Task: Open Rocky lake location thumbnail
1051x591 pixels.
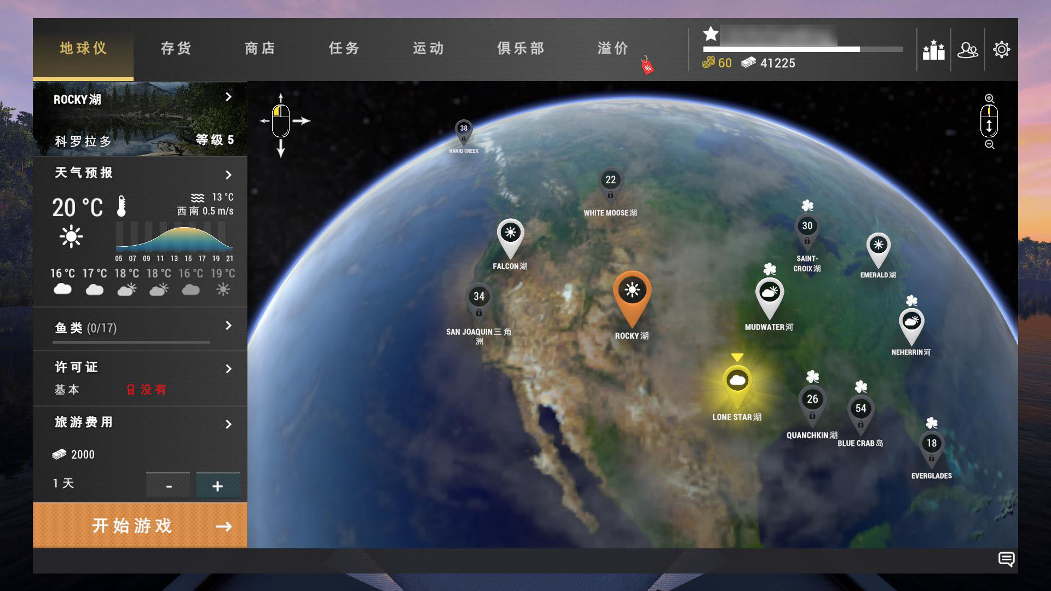Action: (x=140, y=119)
